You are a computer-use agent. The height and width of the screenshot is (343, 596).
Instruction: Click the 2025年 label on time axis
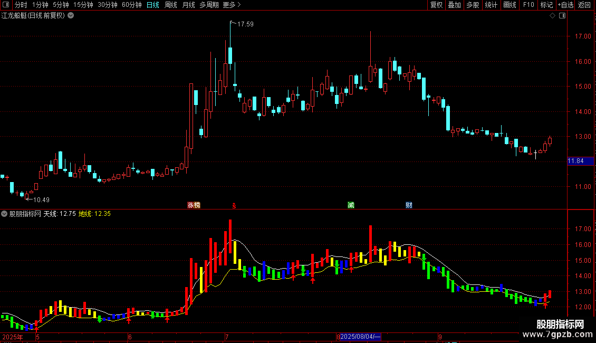tap(13, 337)
